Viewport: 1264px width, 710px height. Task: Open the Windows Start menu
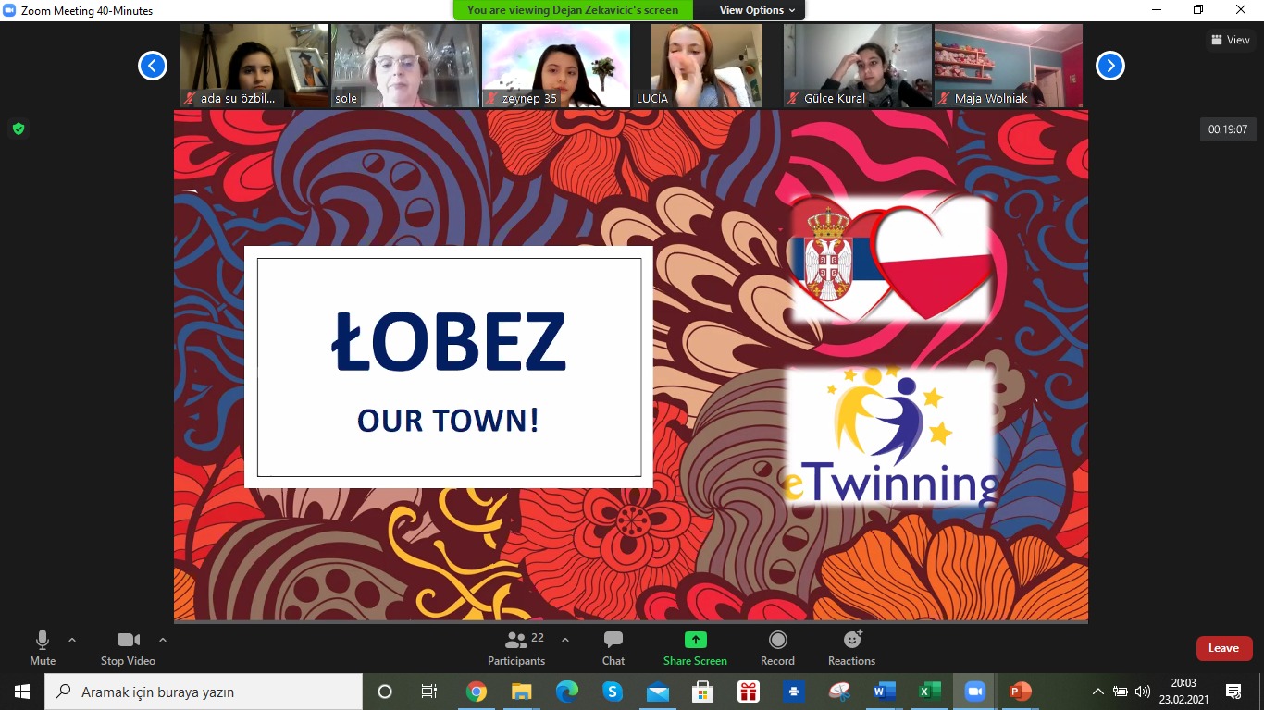(22, 692)
